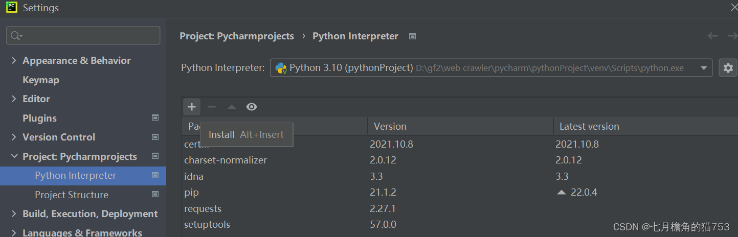Select Project Structure tree item
The width and height of the screenshot is (738, 237).
click(72, 195)
